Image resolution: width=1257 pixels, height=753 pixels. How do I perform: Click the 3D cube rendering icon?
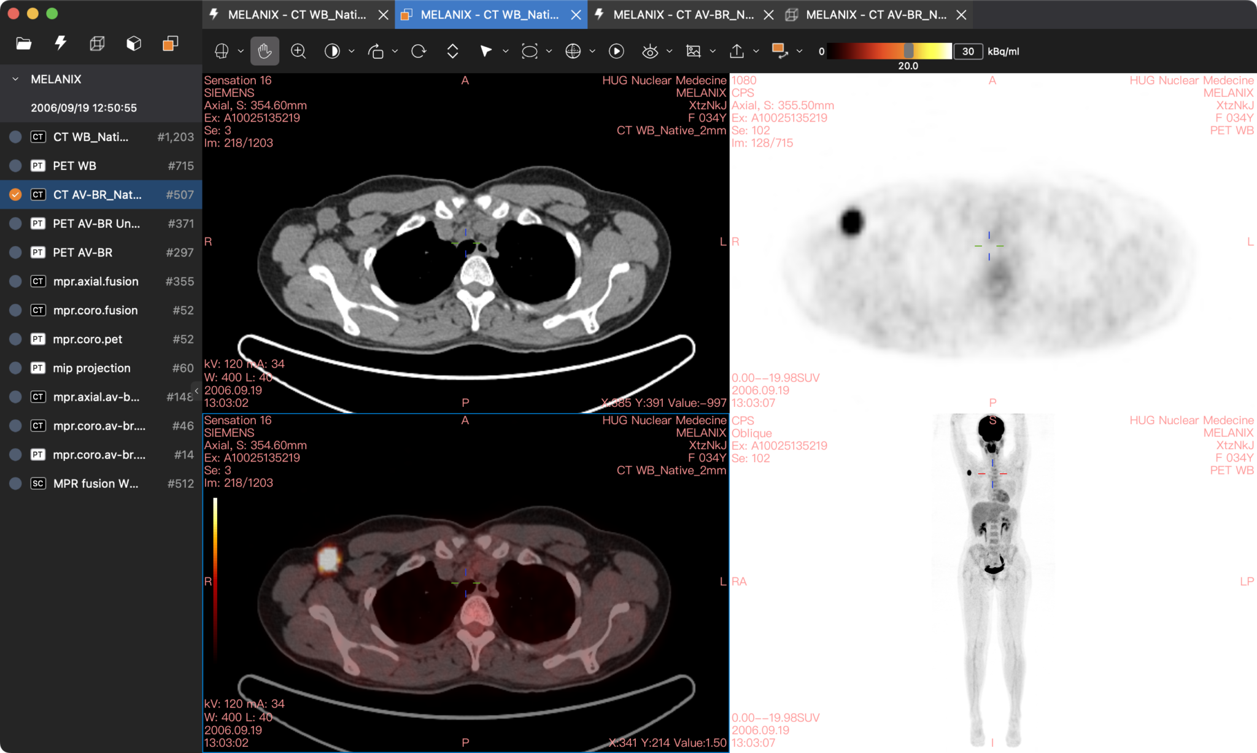coord(134,44)
